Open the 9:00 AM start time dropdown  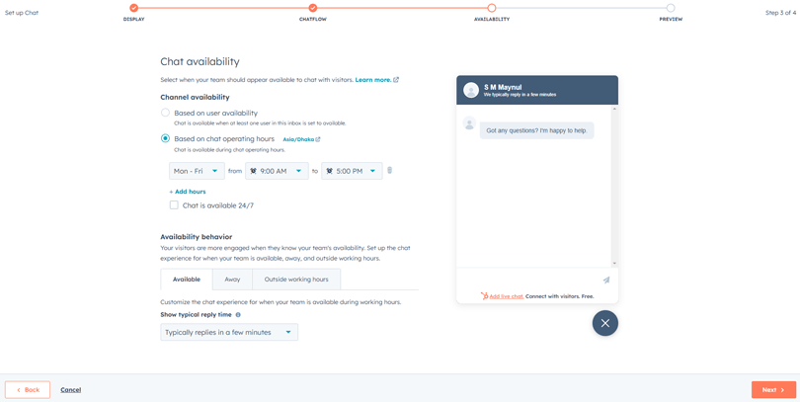pos(278,171)
